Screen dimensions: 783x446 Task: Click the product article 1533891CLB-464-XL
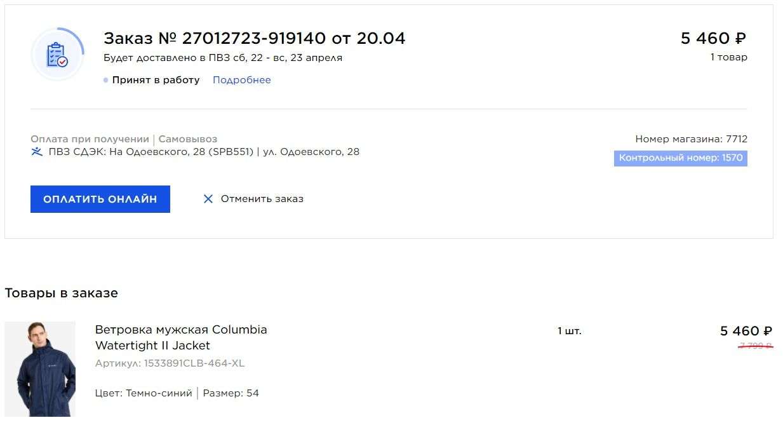coord(170,363)
